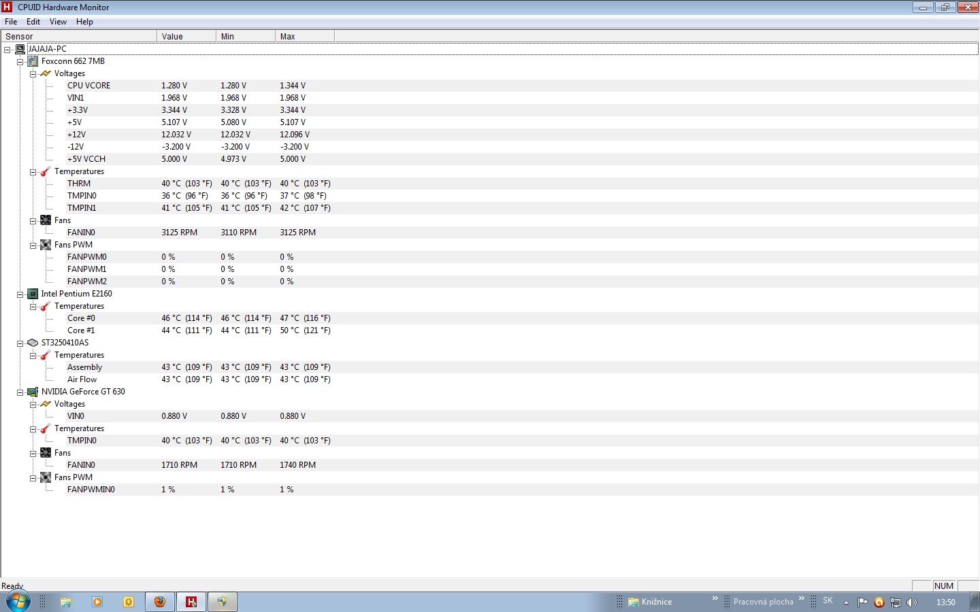Open the File menu
Viewport: 980px width, 612px height.
[x=11, y=22]
